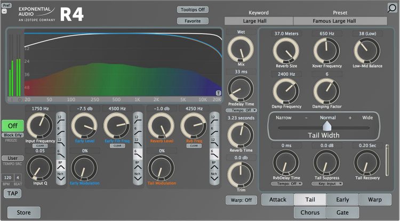Viewport: 400px width, 221px height.
Task: Click the Predelay Time knob
Action: pos(241,89)
